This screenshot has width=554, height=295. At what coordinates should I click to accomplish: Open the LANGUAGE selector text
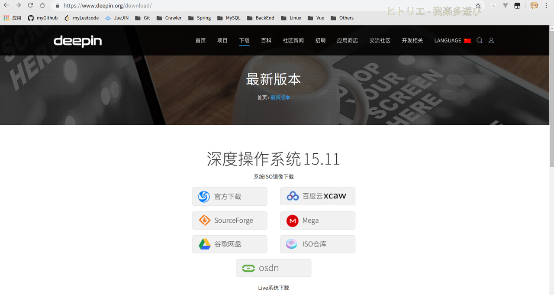pyautogui.click(x=448, y=40)
